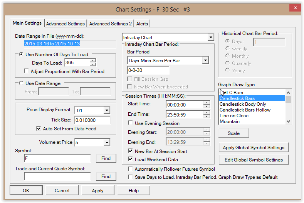Image resolution: width=304 pixels, height=203 pixels.
Task: Enable Adjust Proportional With Bar Period
Action: (x=26, y=71)
